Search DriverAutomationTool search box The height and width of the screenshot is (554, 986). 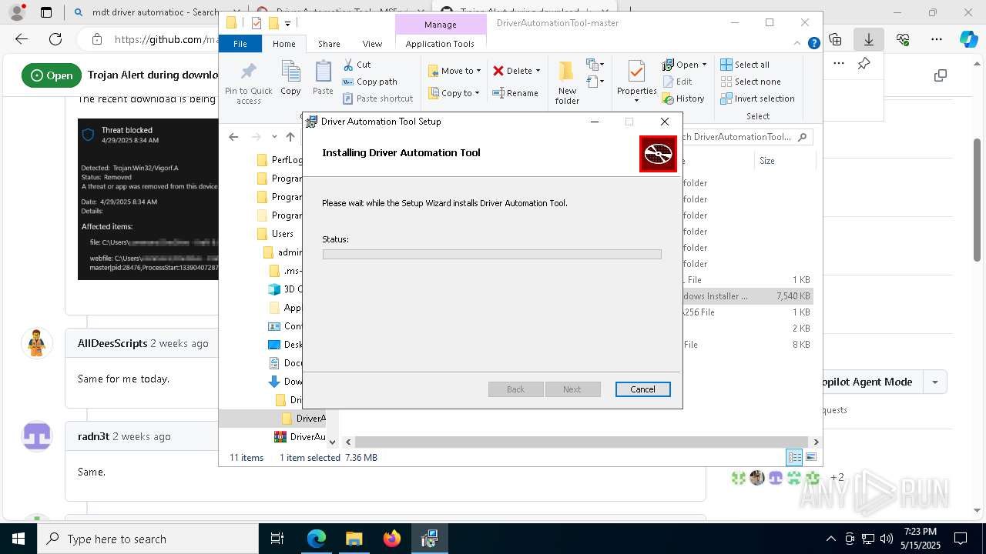point(747,137)
